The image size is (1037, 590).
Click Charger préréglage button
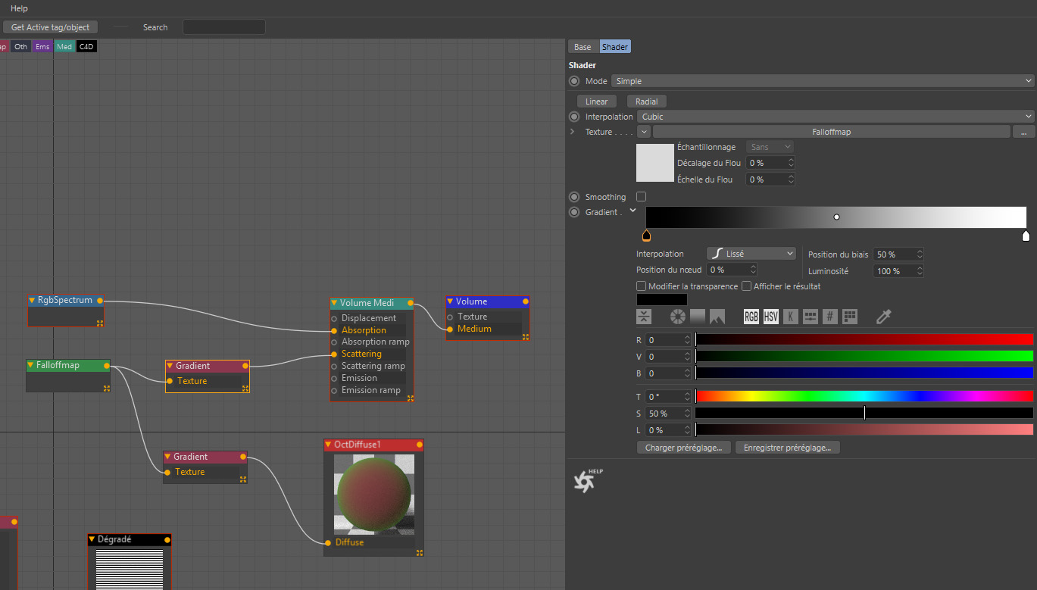point(684,448)
